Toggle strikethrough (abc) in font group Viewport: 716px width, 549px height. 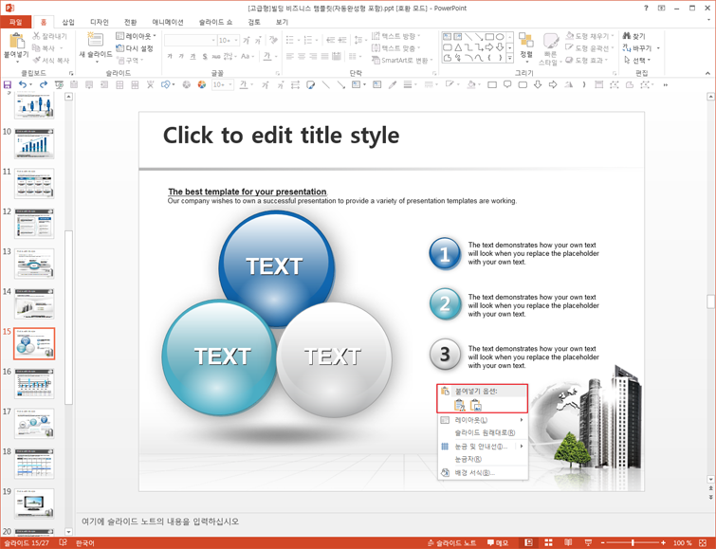click(216, 56)
